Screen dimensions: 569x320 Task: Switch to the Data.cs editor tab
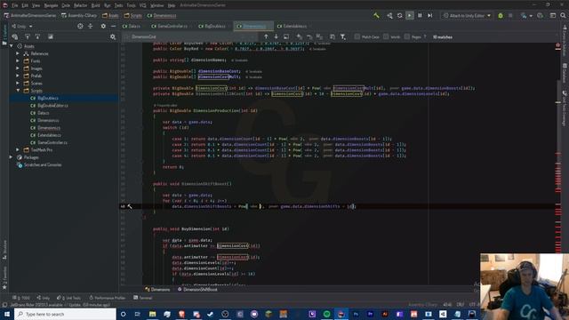pyautogui.click(x=132, y=26)
